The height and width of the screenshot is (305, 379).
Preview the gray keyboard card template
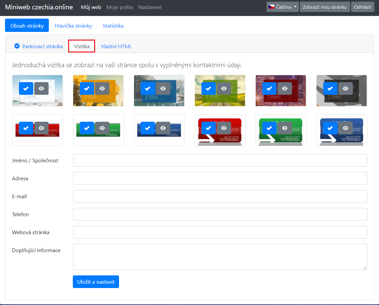point(345,88)
